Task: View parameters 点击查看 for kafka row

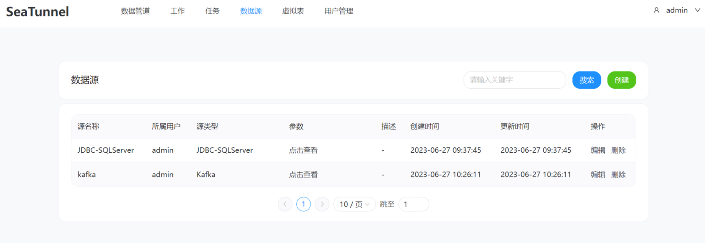Action: (303, 175)
